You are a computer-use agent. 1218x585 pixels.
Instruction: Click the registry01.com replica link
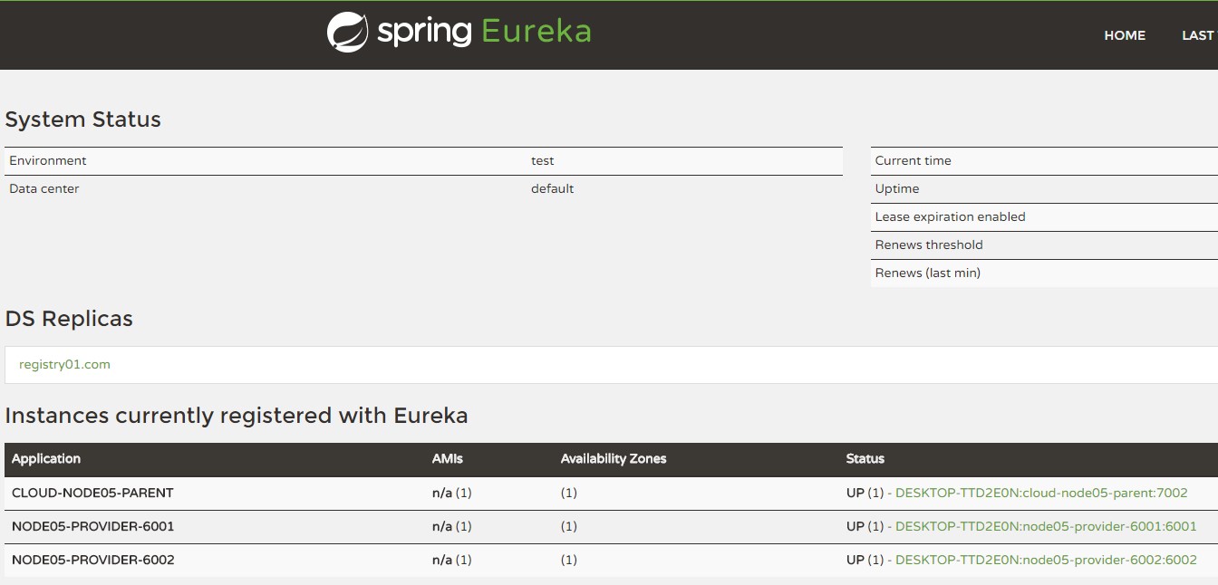tap(64, 364)
